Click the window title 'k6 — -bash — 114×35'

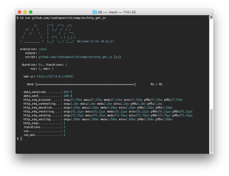point(117,12)
